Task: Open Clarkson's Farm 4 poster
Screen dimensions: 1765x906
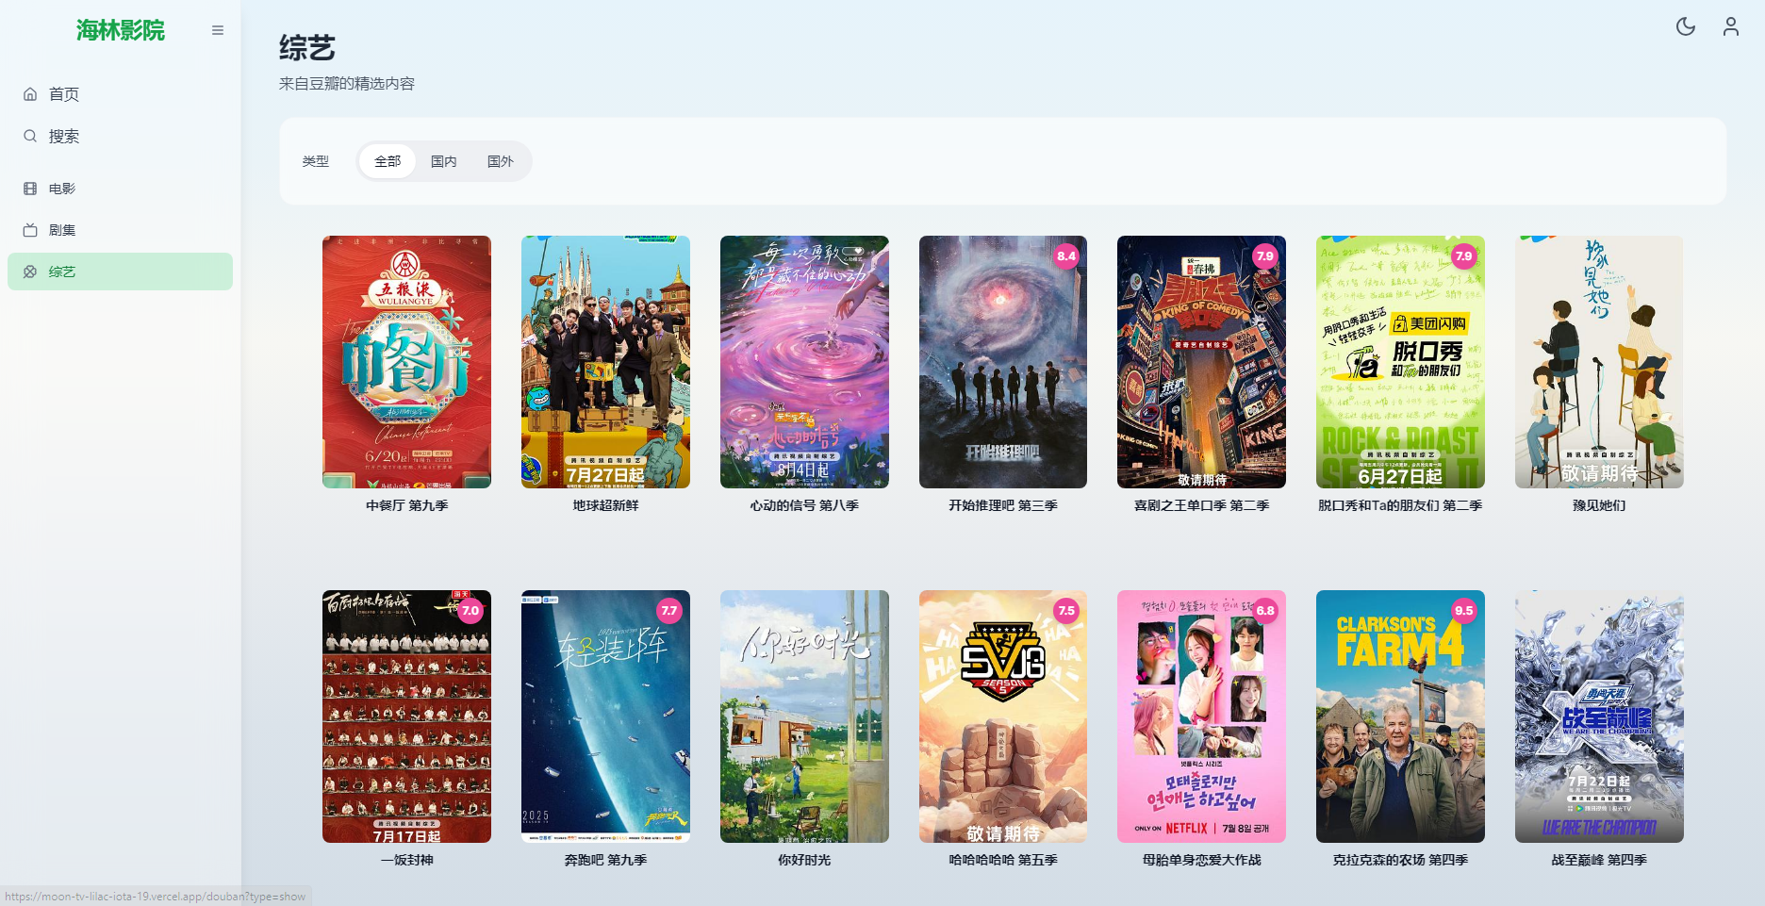Action: (1400, 717)
